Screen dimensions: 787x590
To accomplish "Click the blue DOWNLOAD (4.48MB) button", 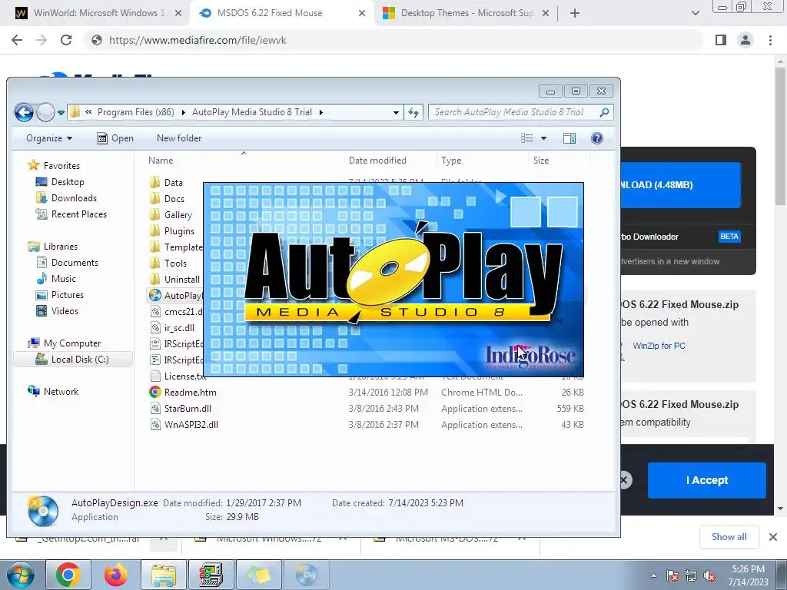I will pyautogui.click(x=681, y=184).
